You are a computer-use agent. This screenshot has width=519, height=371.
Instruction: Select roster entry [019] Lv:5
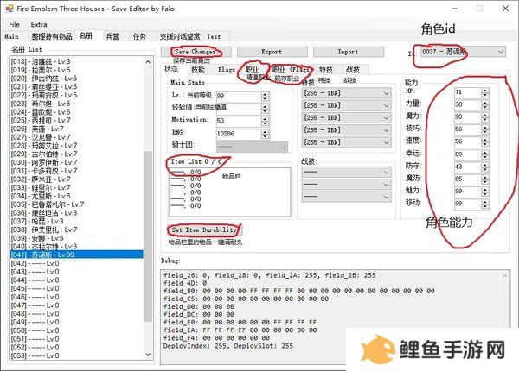[x=76, y=70]
